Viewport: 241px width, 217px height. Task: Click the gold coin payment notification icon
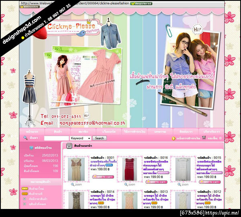pos(174,138)
